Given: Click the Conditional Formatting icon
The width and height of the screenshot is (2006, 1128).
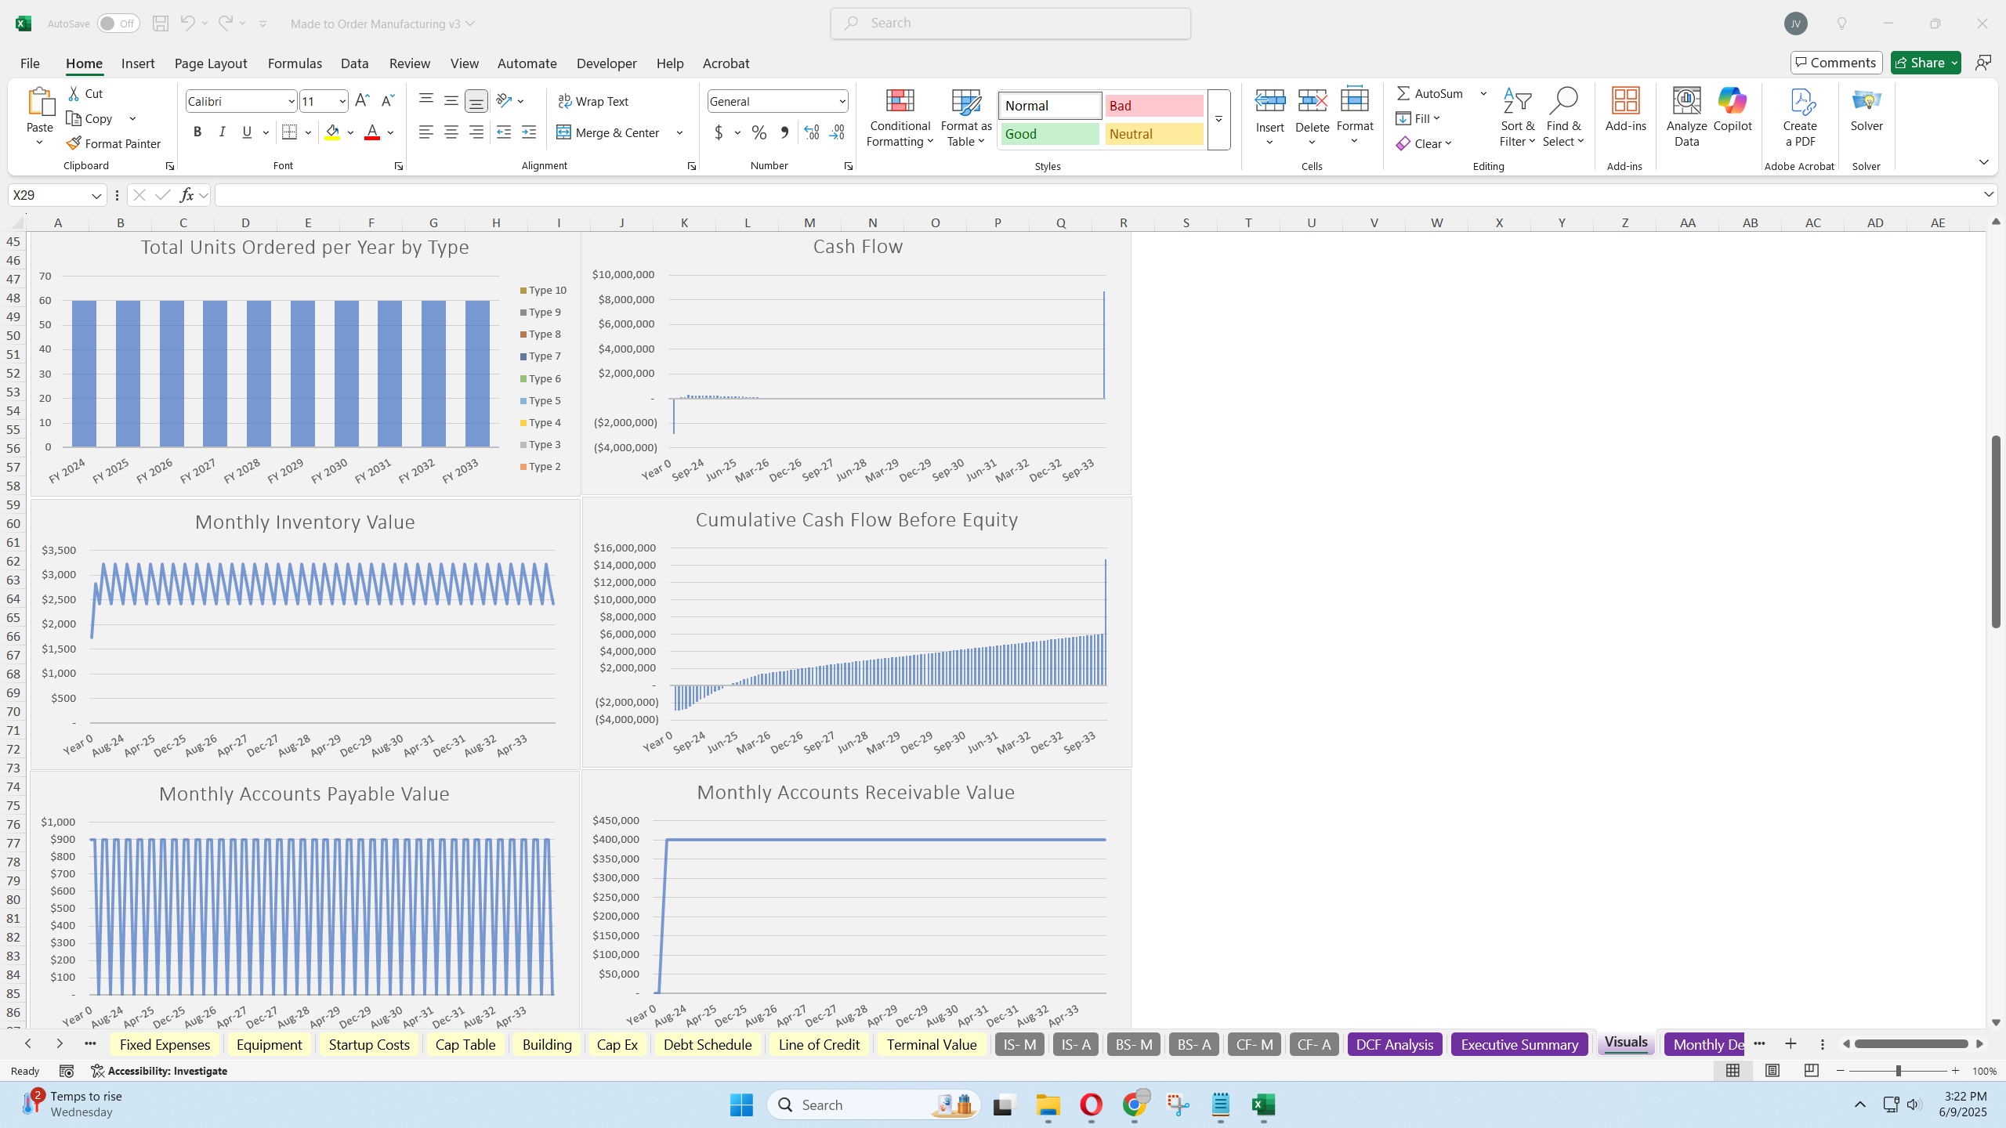Looking at the screenshot, I should coord(900,102).
